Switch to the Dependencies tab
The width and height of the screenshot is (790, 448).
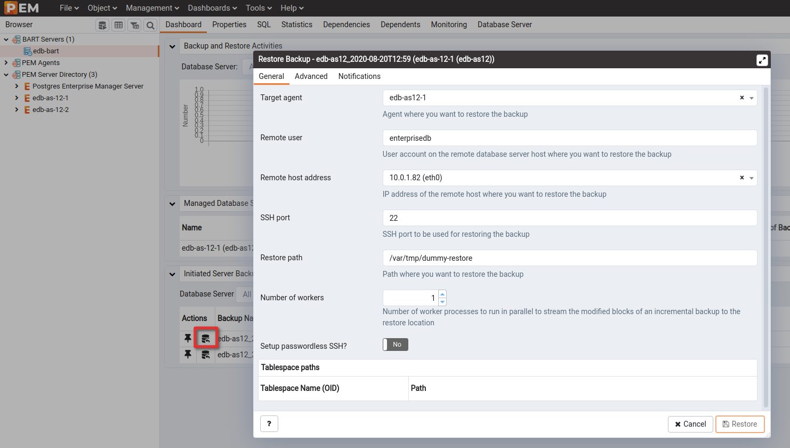[x=346, y=25]
